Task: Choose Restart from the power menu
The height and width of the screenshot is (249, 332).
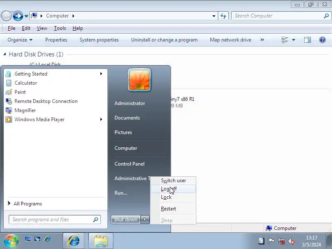Action: point(173,209)
